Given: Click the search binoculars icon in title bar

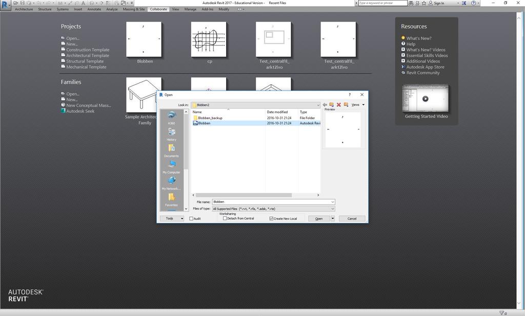Looking at the screenshot, I should coord(411,3).
